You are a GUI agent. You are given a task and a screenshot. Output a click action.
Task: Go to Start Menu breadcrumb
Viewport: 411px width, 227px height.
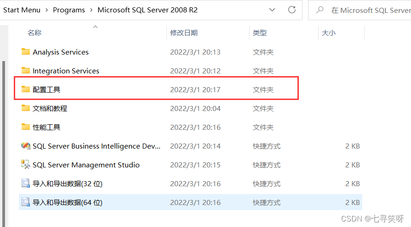coord(22,10)
